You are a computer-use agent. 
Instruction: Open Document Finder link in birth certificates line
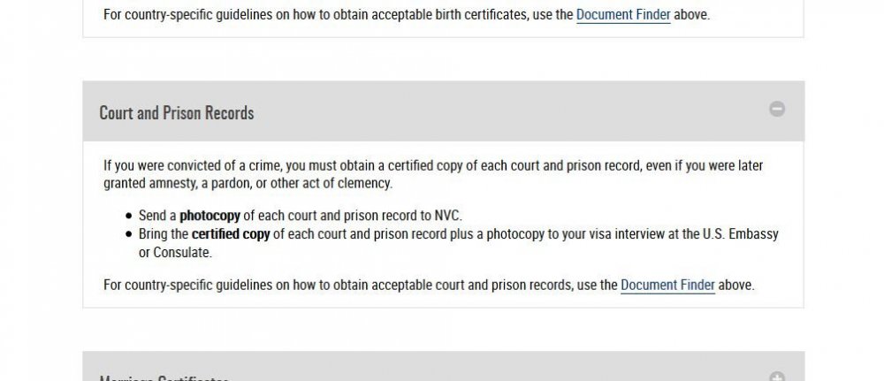623,15
